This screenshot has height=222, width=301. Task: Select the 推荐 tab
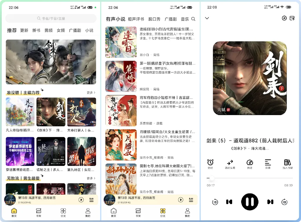[12, 30]
